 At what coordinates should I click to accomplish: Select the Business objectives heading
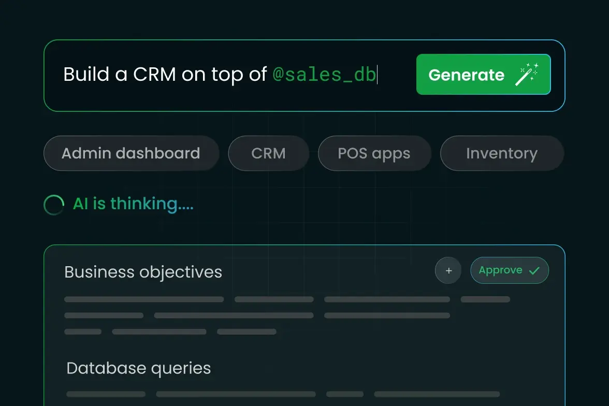(x=143, y=272)
